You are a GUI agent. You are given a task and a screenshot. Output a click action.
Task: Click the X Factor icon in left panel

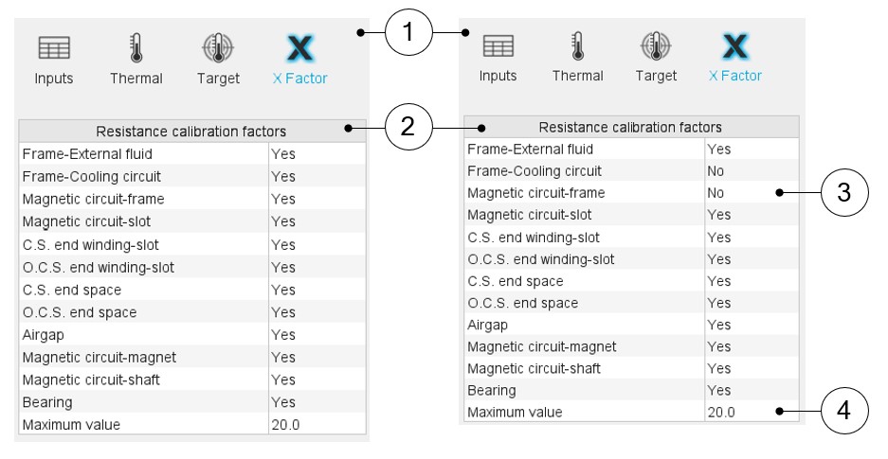(300, 48)
